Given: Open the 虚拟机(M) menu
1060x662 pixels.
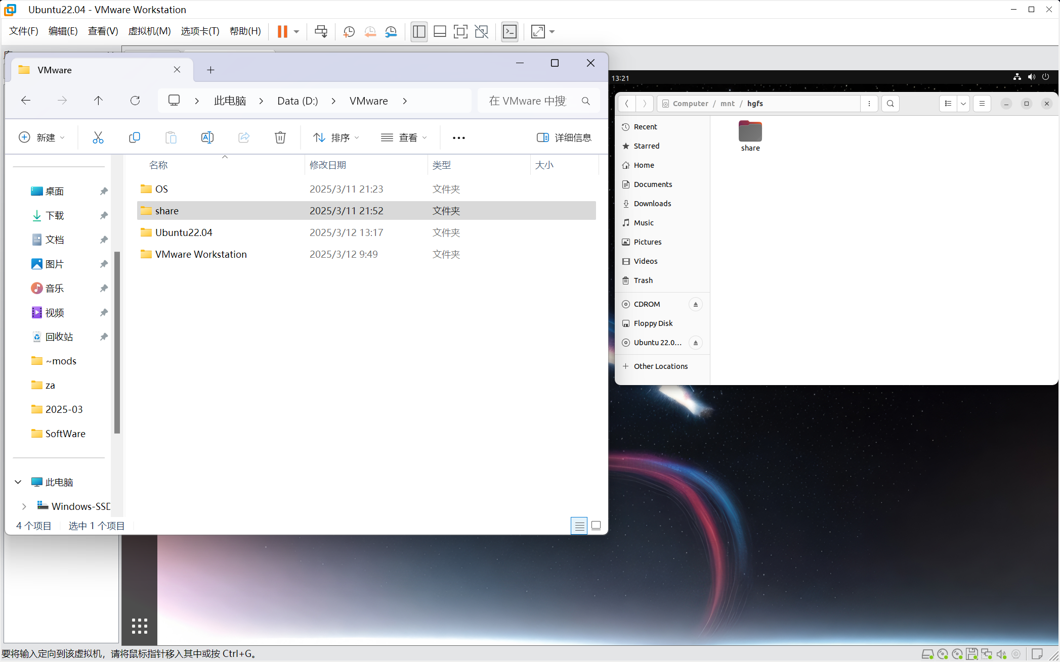Looking at the screenshot, I should click(149, 31).
